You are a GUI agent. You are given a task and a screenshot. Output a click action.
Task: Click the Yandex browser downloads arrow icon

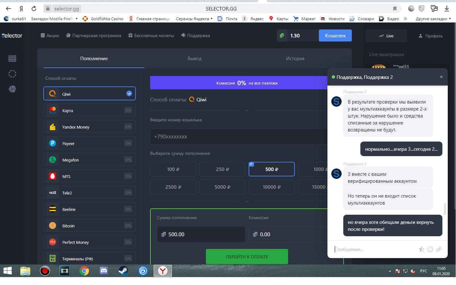447,9
